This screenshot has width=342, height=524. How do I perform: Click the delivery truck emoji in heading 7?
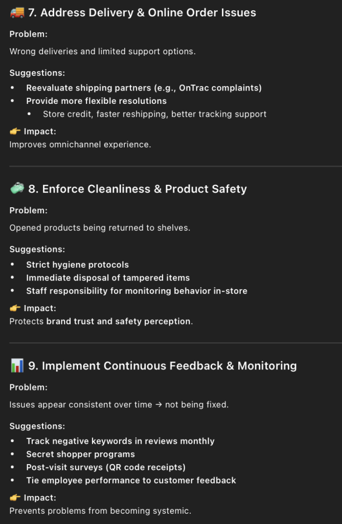17,13
